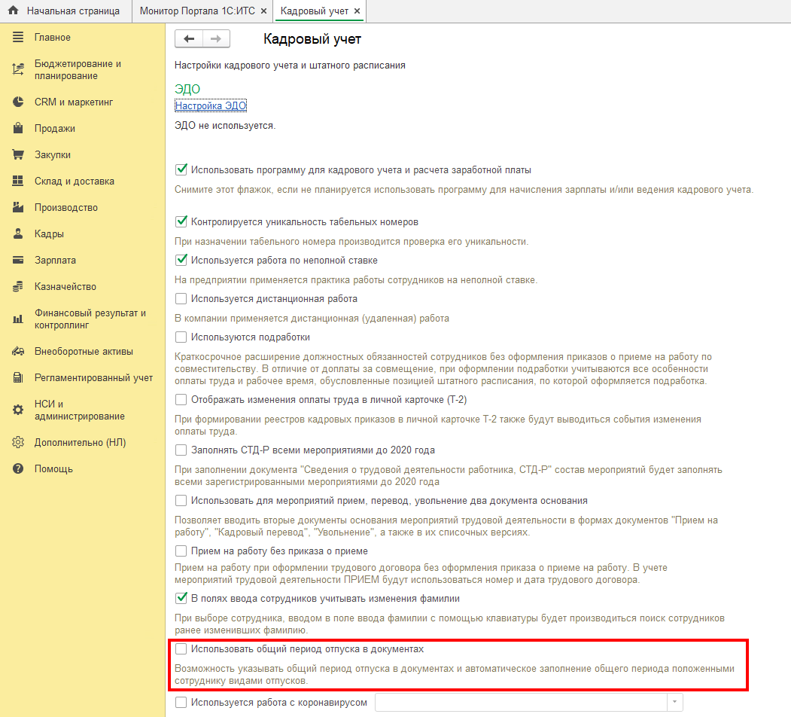Click the Зарплата card icon
Image resolution: width=791 pixels, height=717 pixels.
tap(18, 260)
